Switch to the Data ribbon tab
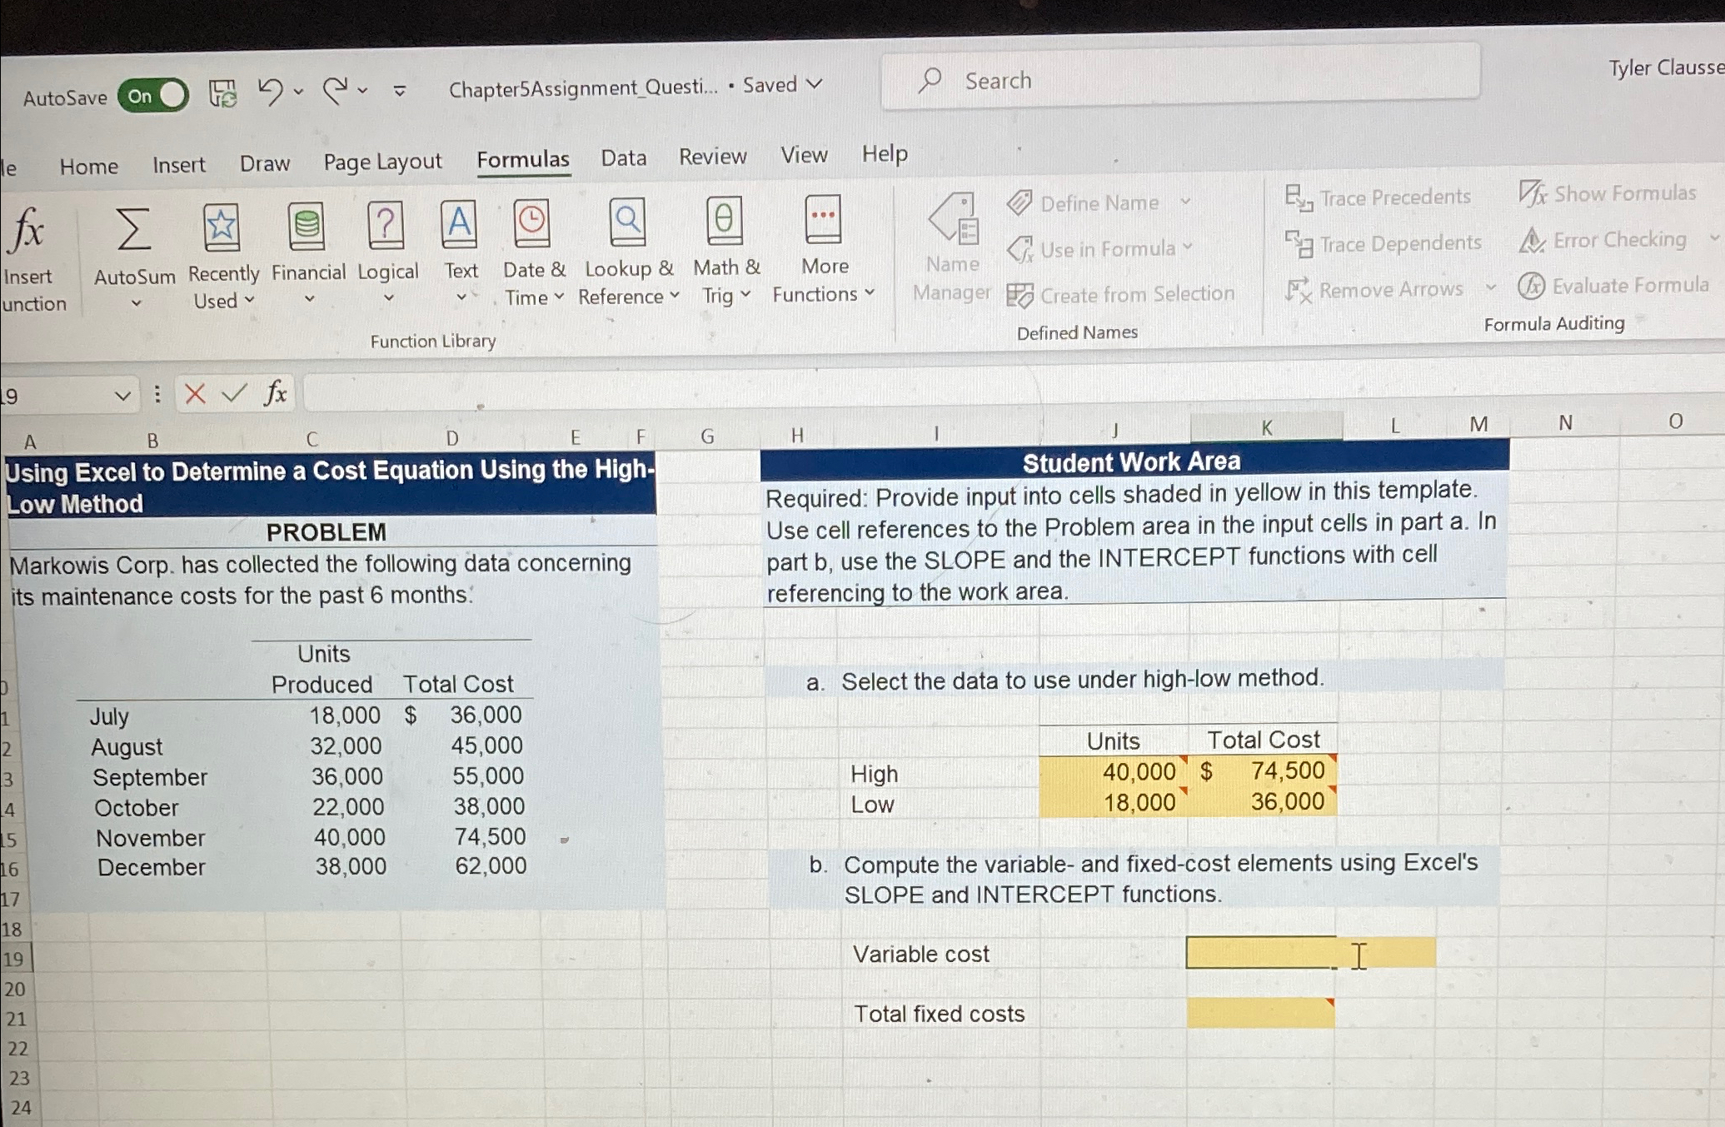Viewport: 1725px width, 1127px height. [623, 157]
